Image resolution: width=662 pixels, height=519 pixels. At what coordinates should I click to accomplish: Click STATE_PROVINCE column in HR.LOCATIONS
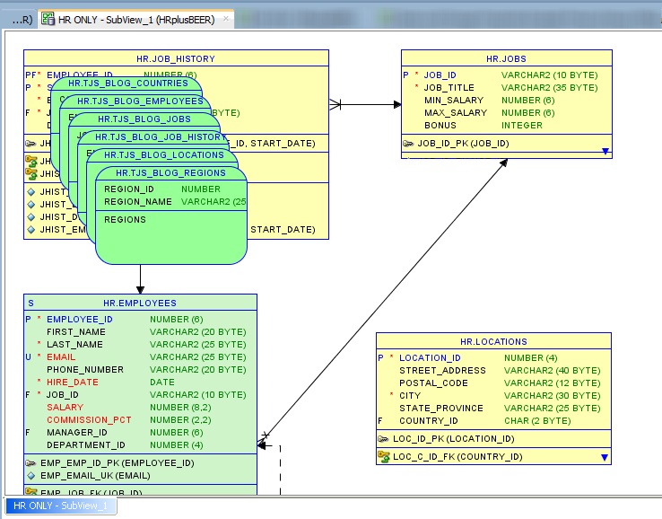[x=441, y=409]
